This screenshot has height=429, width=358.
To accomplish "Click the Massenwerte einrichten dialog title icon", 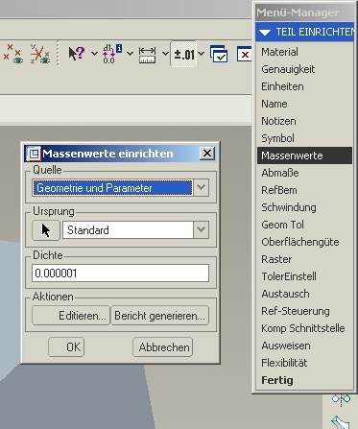I will click(x=34, y=154).
